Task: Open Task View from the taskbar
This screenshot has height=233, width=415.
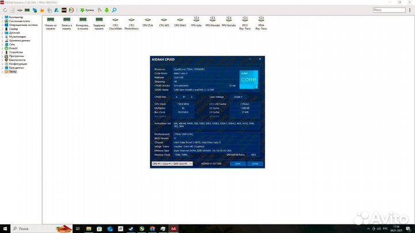Action: click(78, 229)
